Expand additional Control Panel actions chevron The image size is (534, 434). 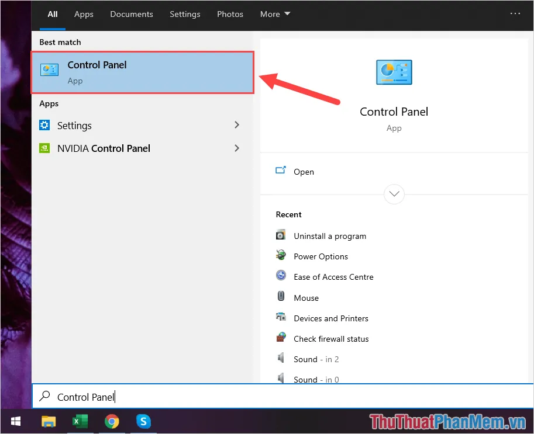coord(394,194)
